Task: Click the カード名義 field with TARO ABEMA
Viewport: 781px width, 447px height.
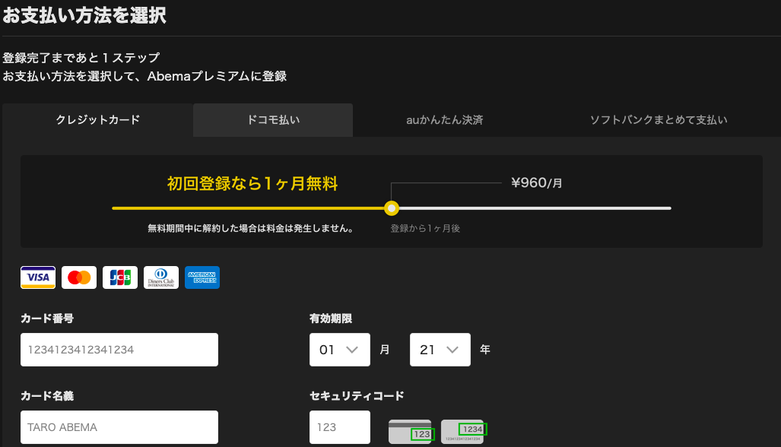Action: pyautogui.click(x=119, y=427)
